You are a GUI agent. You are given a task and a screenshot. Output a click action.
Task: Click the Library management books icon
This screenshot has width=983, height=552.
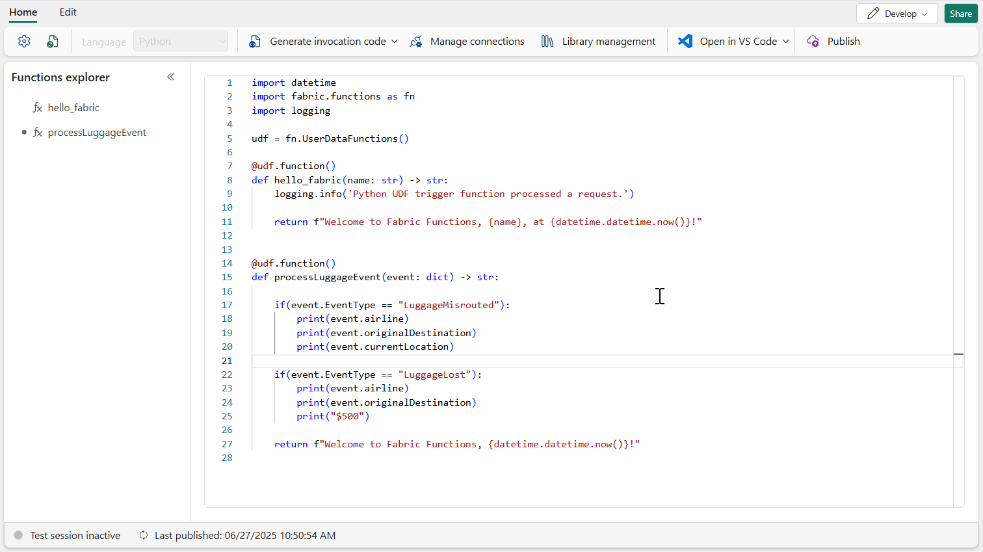[547, 42]
